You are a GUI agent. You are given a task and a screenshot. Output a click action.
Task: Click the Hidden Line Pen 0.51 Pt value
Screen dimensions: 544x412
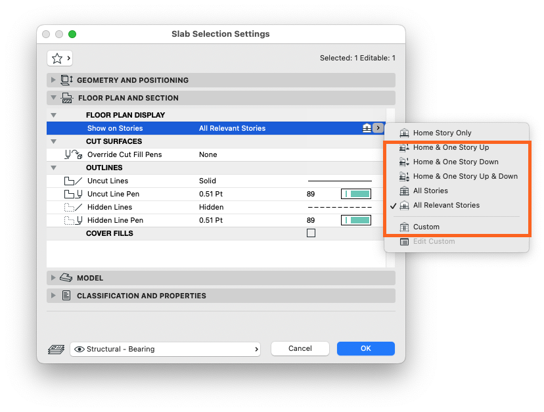(211, 220)
